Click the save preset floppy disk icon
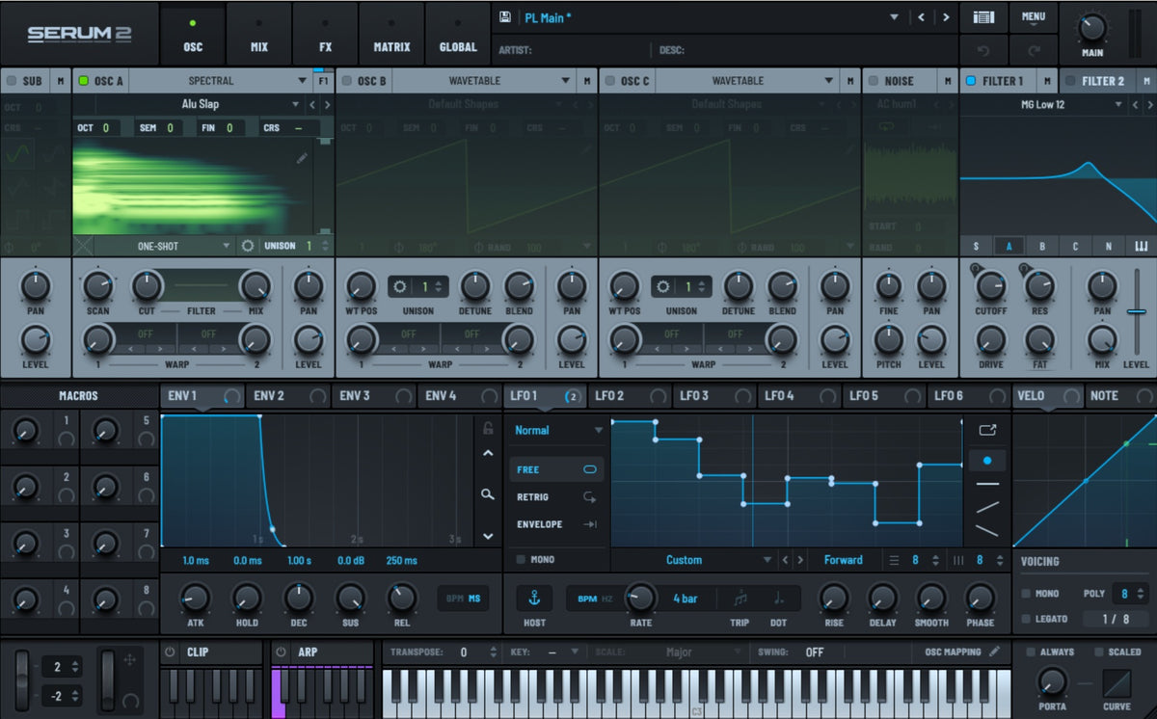The height and width of the screenshot is (719, 1157). 505,17
